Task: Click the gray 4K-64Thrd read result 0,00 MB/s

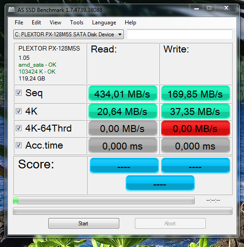Action: [x=123, y=128]
